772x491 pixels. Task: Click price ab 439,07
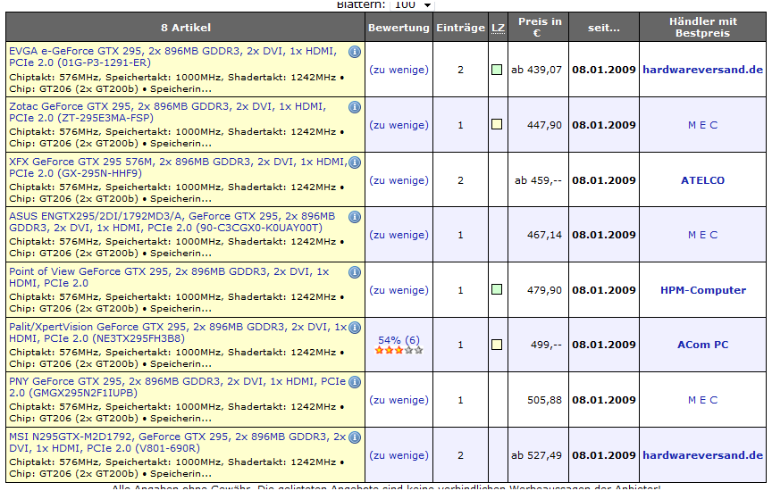click(536, 70)
